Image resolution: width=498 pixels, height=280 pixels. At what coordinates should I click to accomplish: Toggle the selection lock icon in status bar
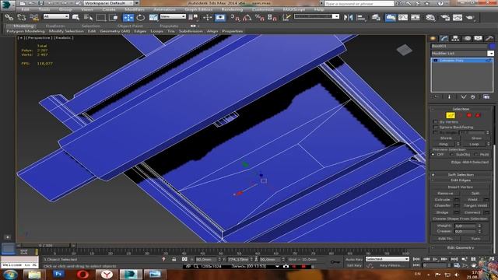point(174,259)
